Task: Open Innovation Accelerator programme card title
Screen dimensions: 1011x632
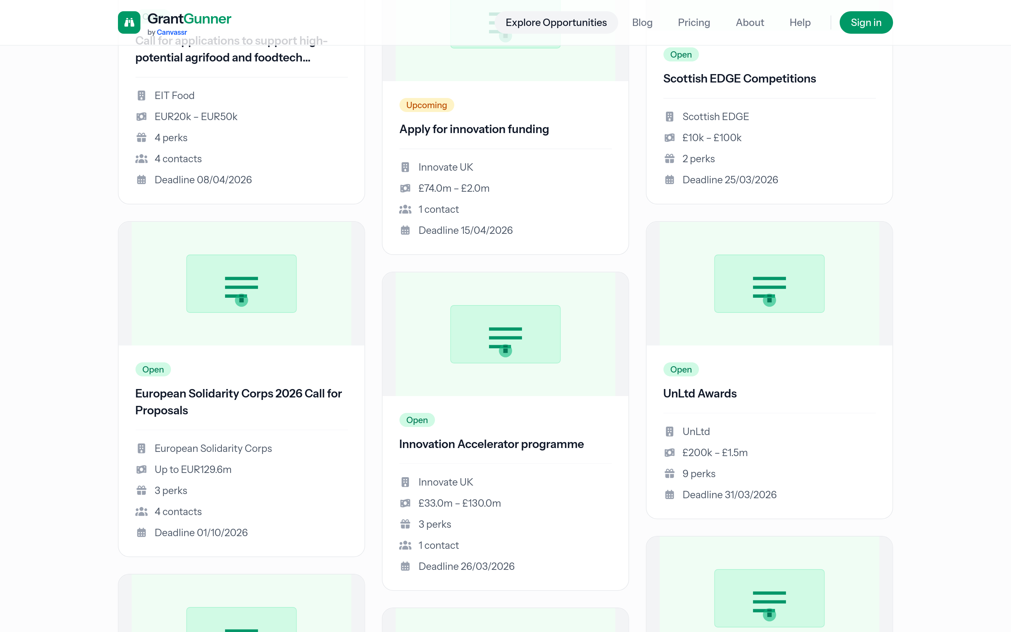Action: (491, 444)
